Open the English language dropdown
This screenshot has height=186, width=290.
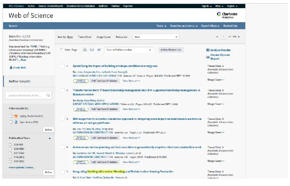click(232, 6)
